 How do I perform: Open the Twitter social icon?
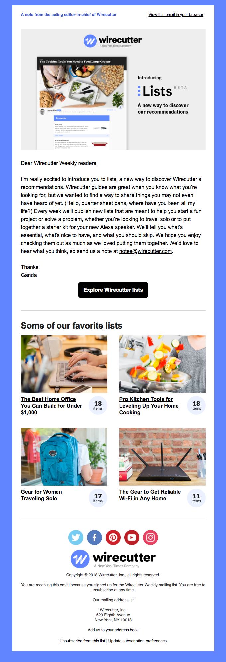tap(76, 538)
